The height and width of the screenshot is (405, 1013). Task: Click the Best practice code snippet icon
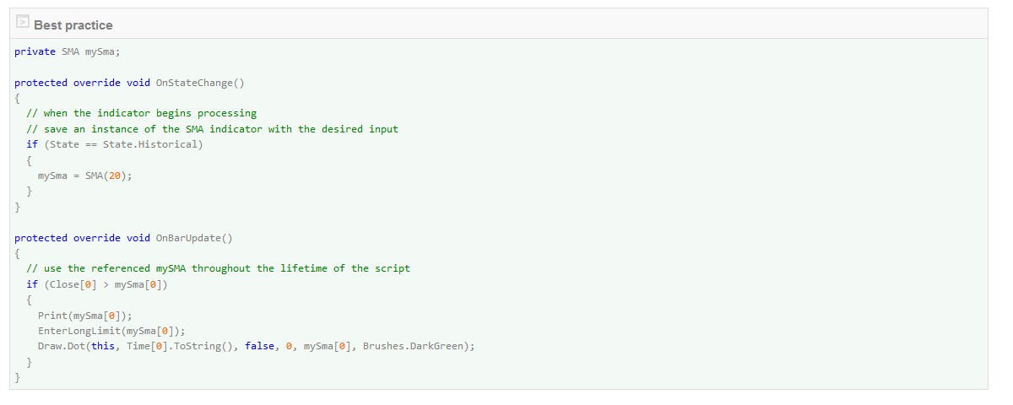coord(22,24)
